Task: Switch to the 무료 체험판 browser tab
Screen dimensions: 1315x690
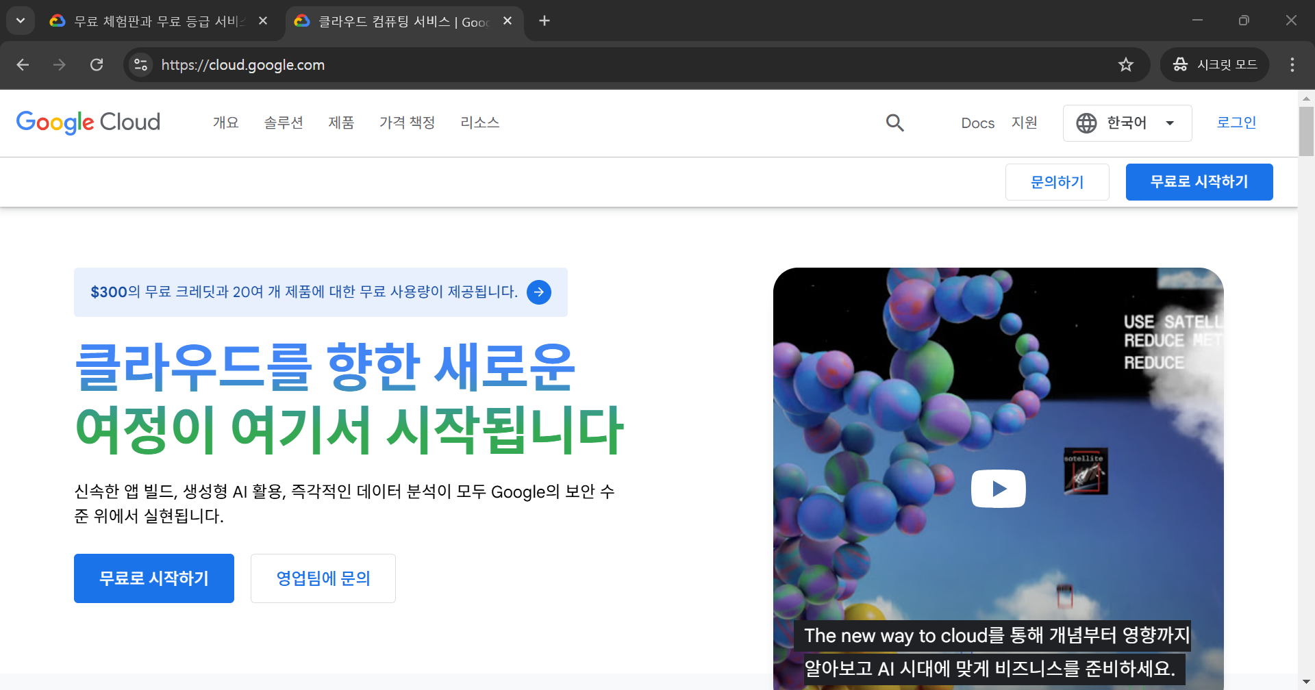Action: pos(158,21)
